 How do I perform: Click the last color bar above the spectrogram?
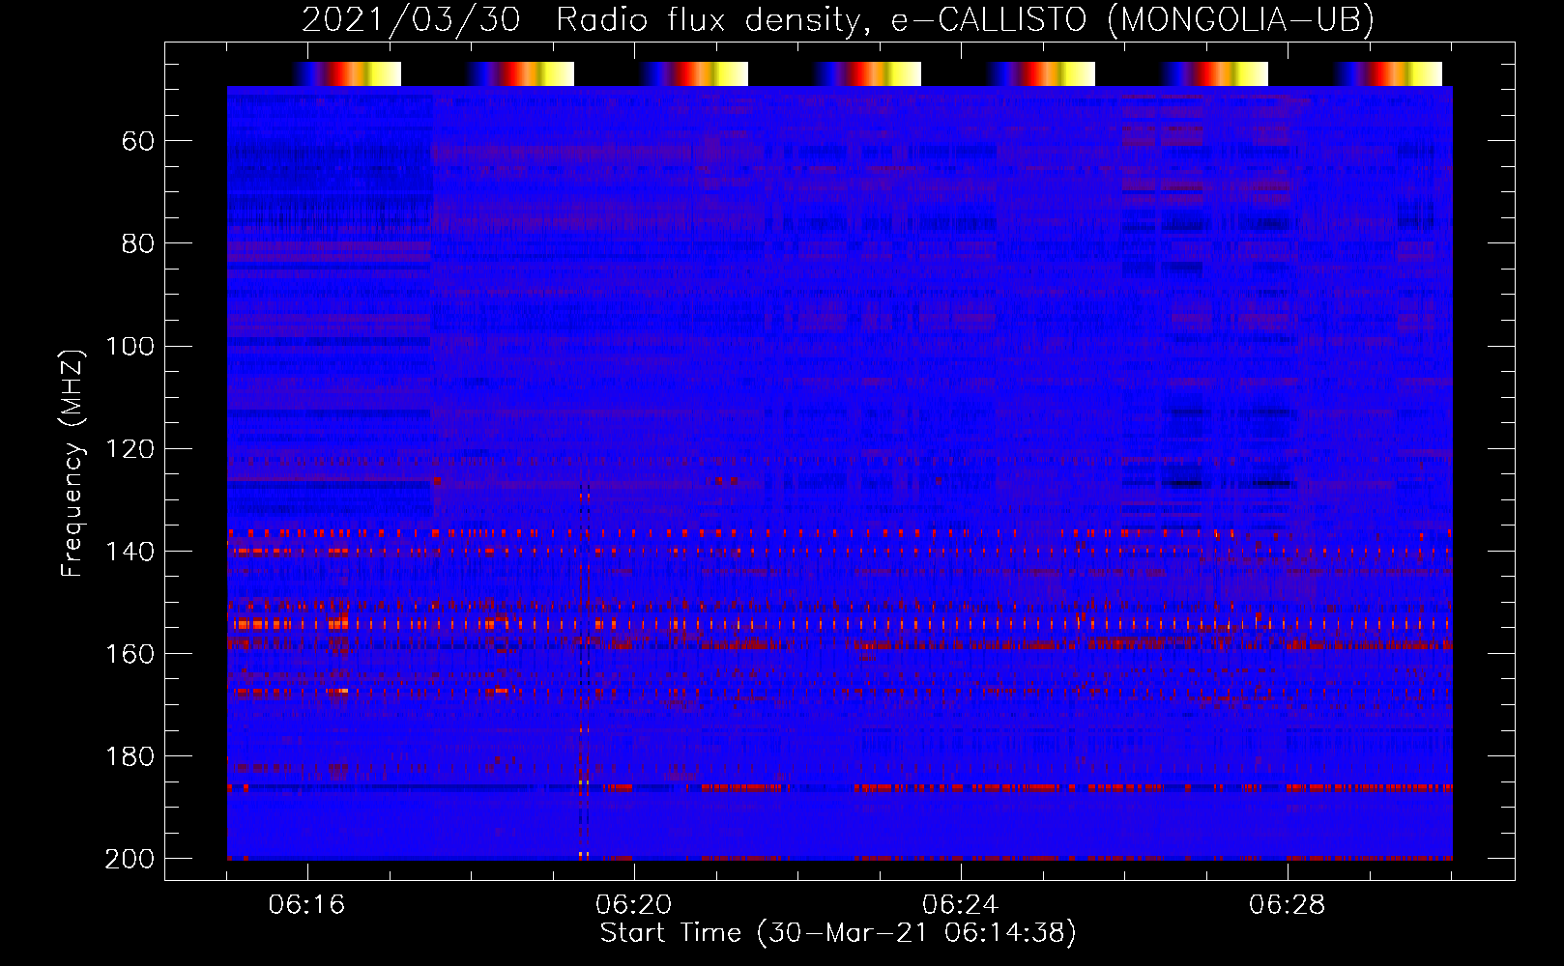tap(1388, 73)
